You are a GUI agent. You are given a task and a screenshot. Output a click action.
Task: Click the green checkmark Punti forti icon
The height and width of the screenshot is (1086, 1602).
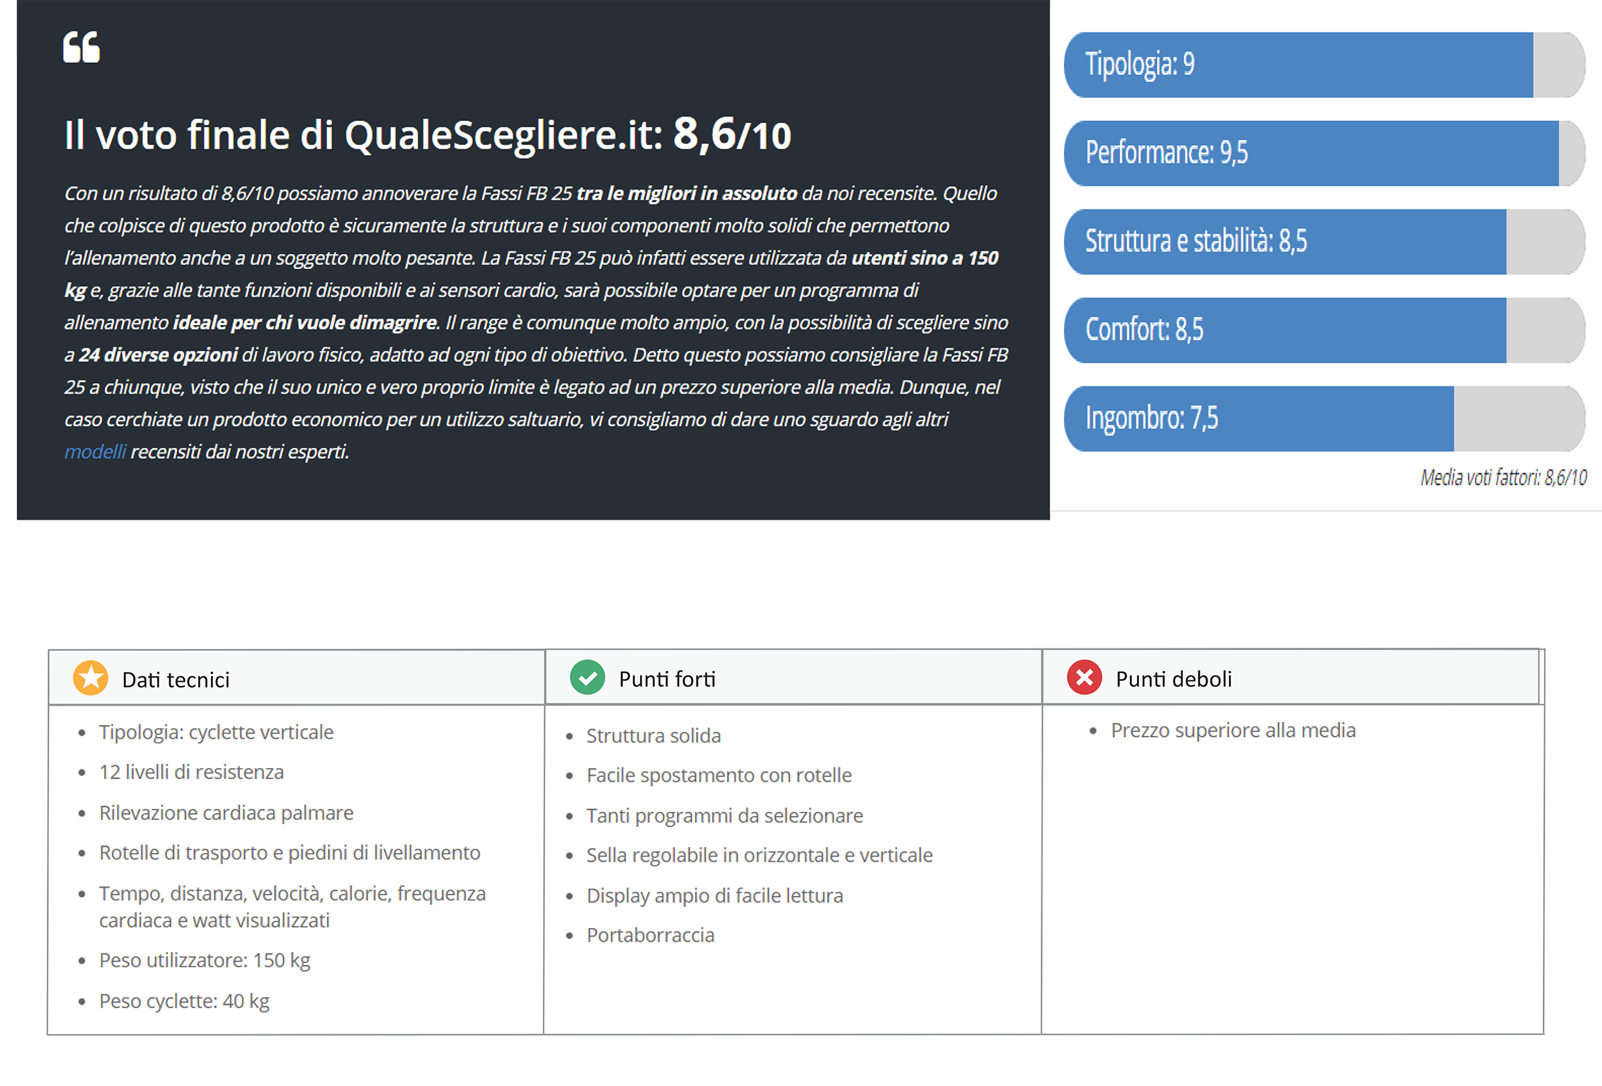point(588,678)
